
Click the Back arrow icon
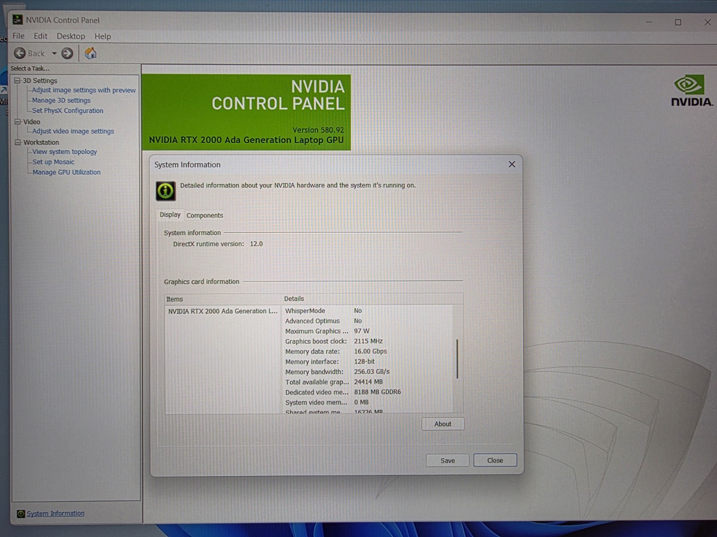[x=20, y=53]
